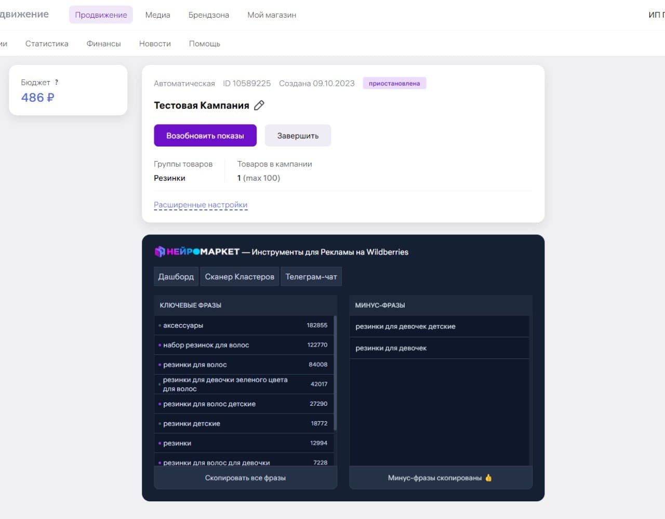Open Дашборд in Нейромаркет panel

tap(176, 276)
